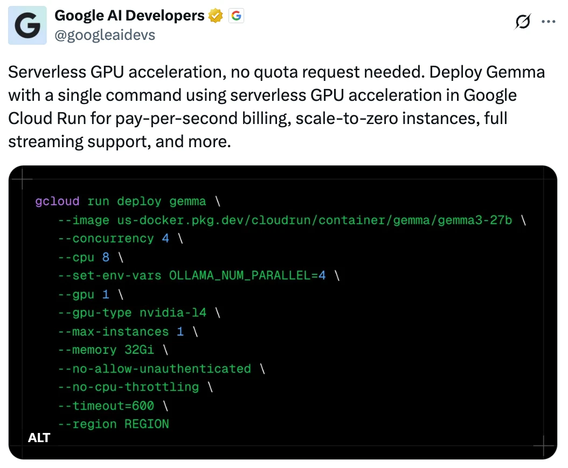Open the Grok explain-this-post icon
The image size is (568, 468).
[x=522, y=22]
